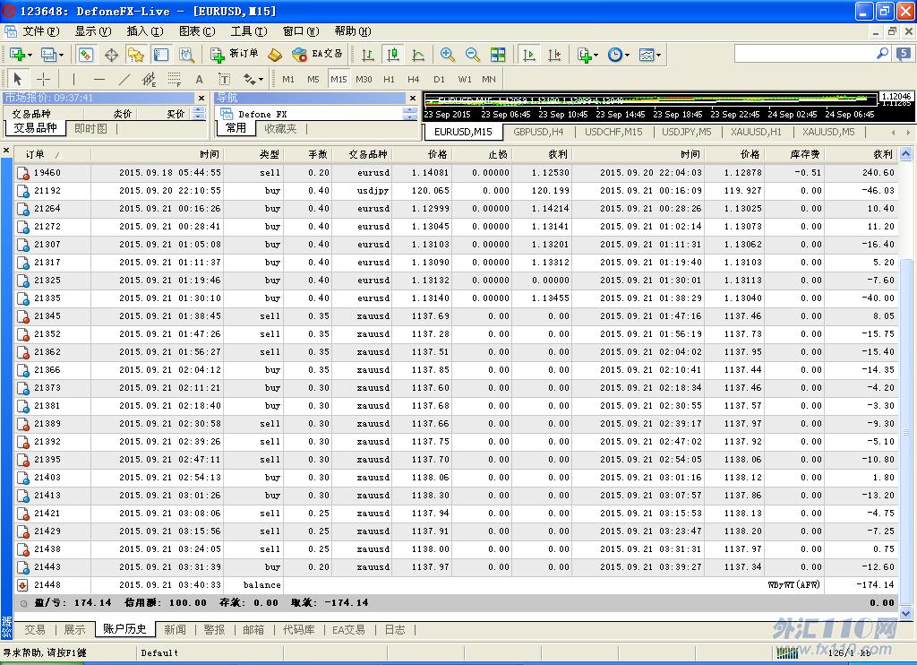Toggle the Navigator panel star-folder icon
This screenshot has height=665, width=917.
[136, 55]
